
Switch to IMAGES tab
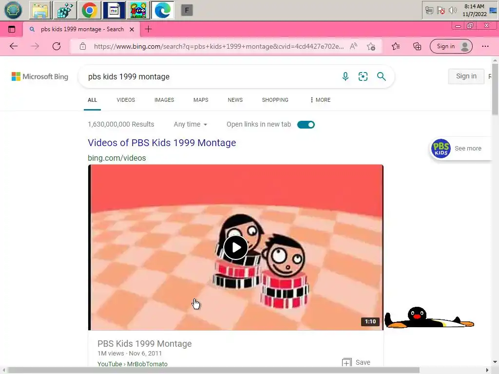164,100
